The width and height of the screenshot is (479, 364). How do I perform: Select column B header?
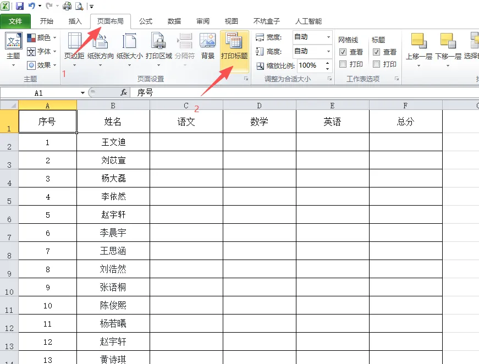pos(113,106)
